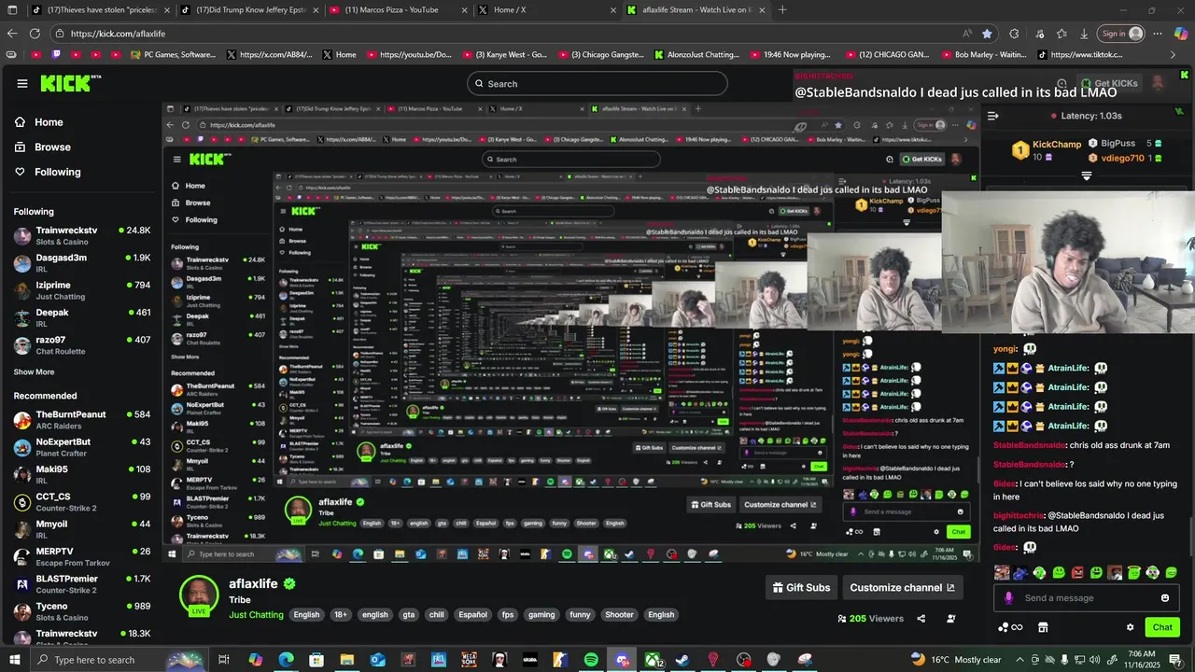Click the Kick search field
This screenshot has width=1195, height=672.
(597, 83)
